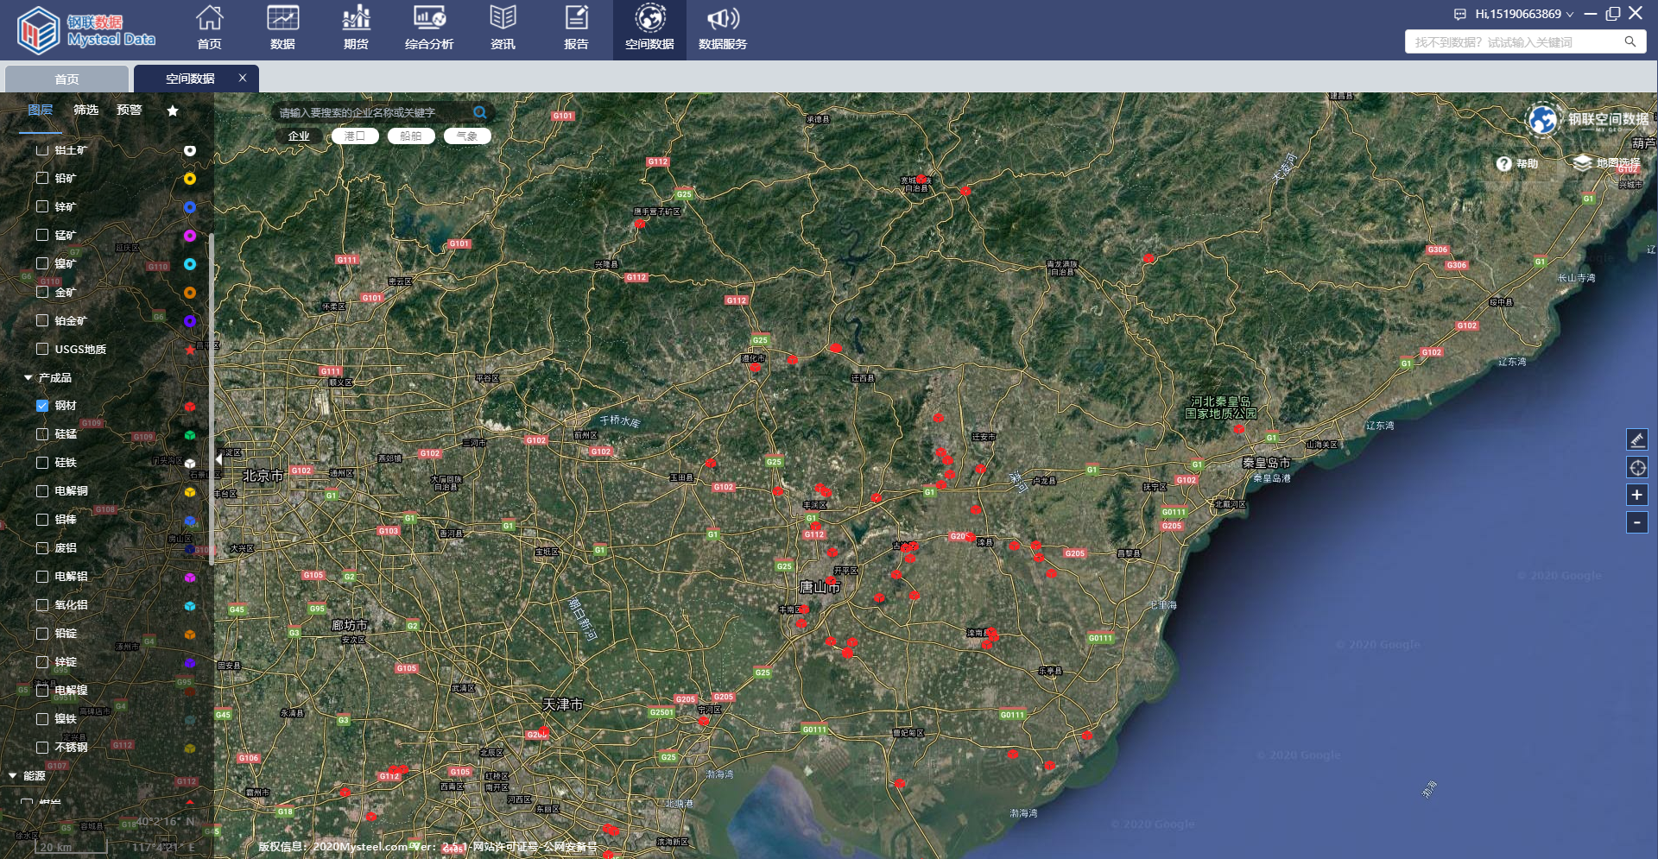Check the 电解铜 layer checkbox

[x=42, y=491]
